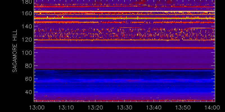Click the SAGAMORE HILL vertical axis title
This screenshot has height=112, width=225.
(15, 51)
